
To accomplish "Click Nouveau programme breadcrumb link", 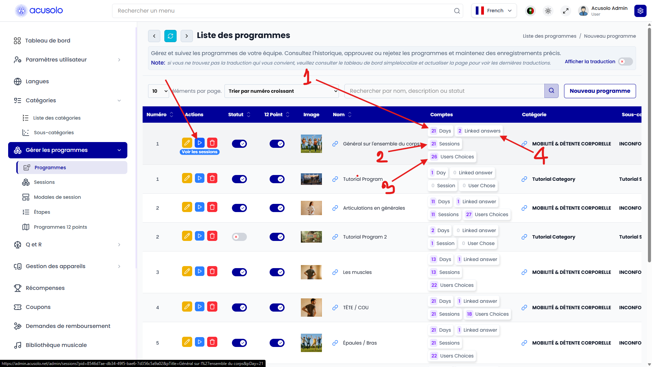I will 610,36.
